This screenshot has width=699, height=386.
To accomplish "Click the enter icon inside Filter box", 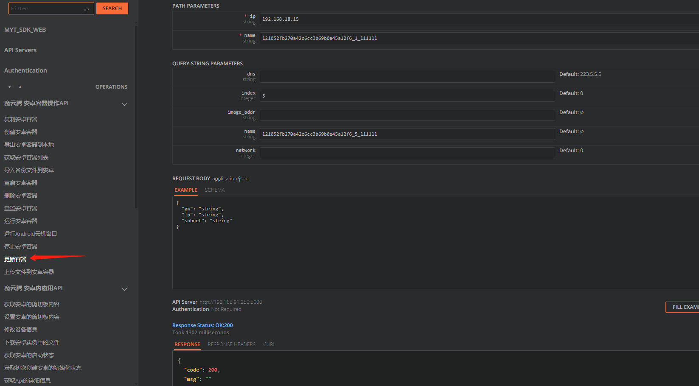I will pos(87,9).
